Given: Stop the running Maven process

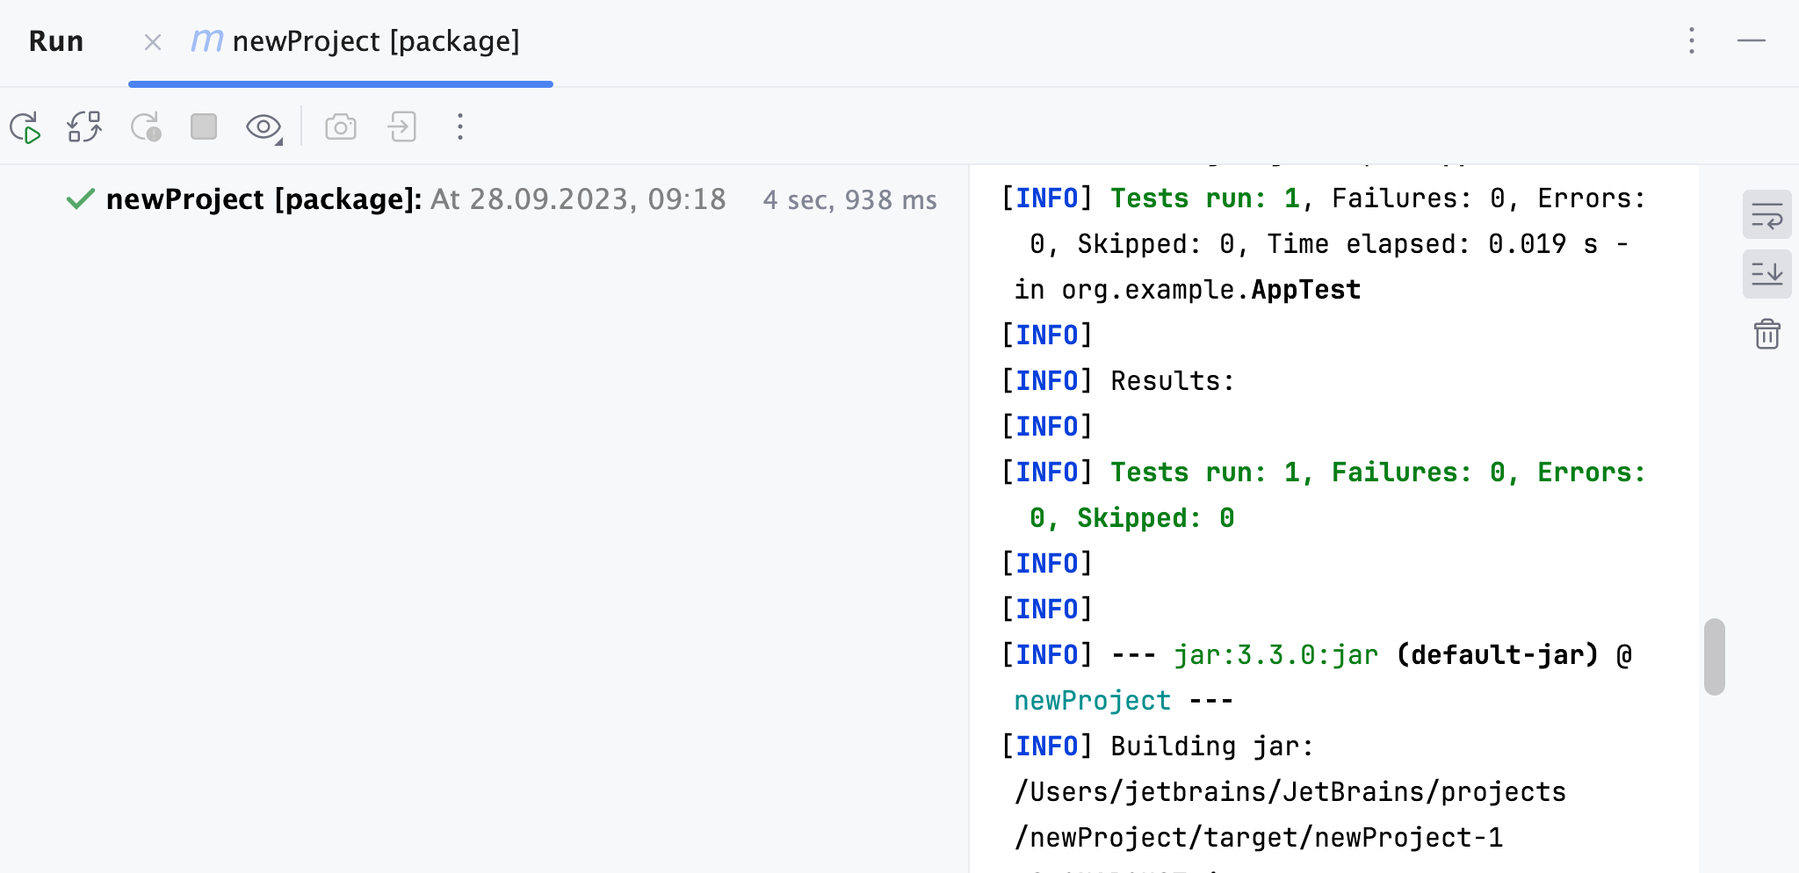Looking at the screenshot, I should (203, 126).
